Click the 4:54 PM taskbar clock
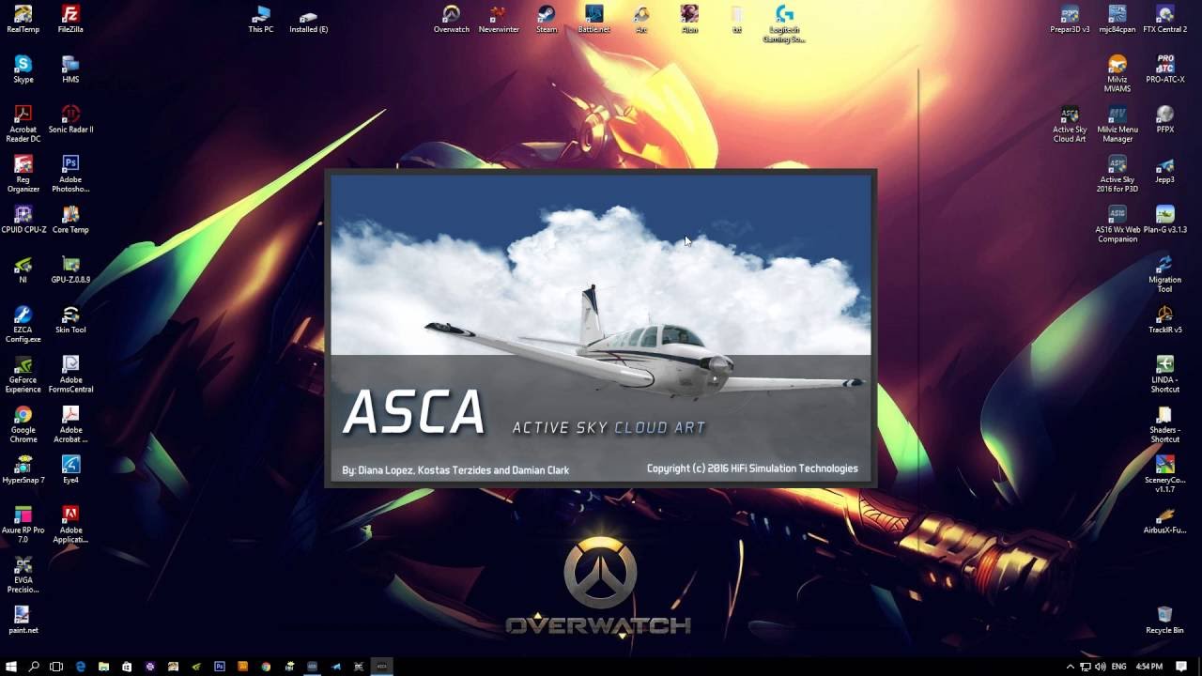The height and width of the screenshot is (676, 1202). (1148, 667)
